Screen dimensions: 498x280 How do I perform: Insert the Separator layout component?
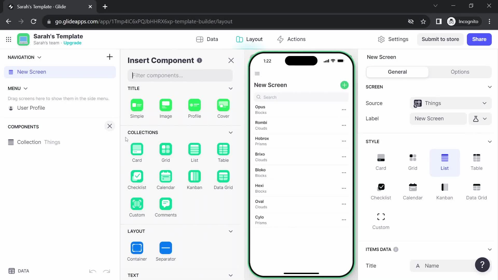(166, 251)
